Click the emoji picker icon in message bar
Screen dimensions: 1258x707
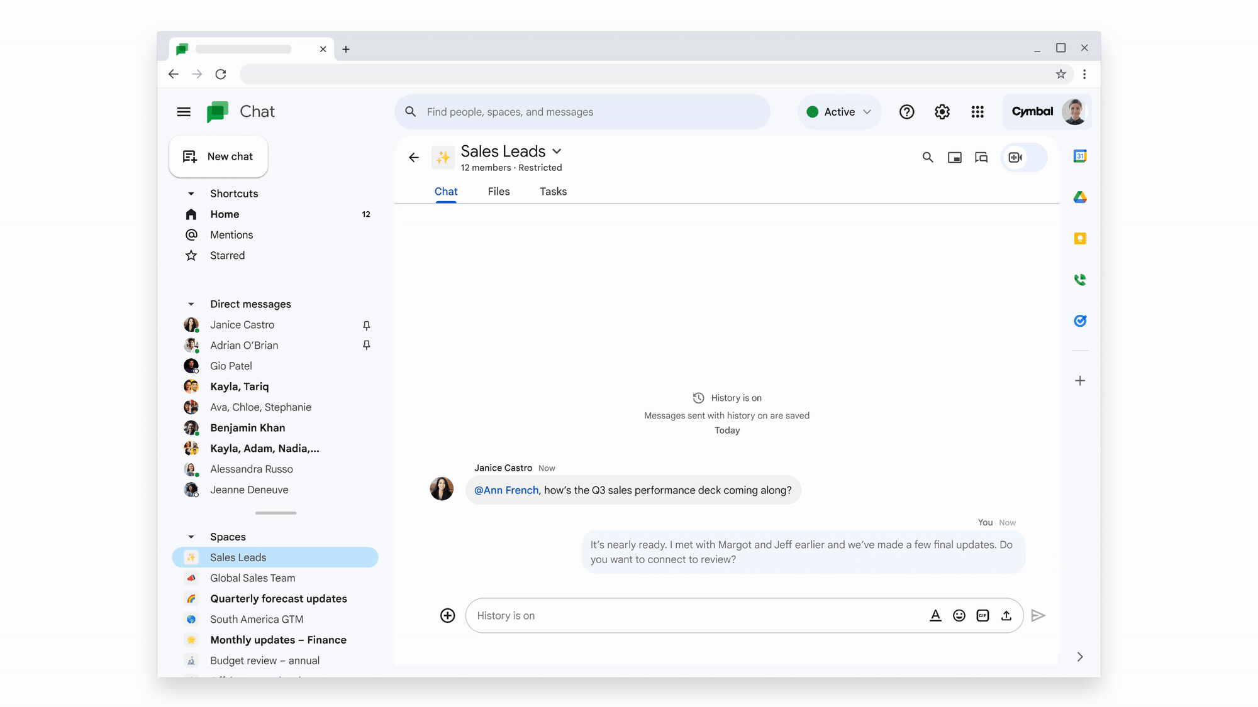point(959,615)
